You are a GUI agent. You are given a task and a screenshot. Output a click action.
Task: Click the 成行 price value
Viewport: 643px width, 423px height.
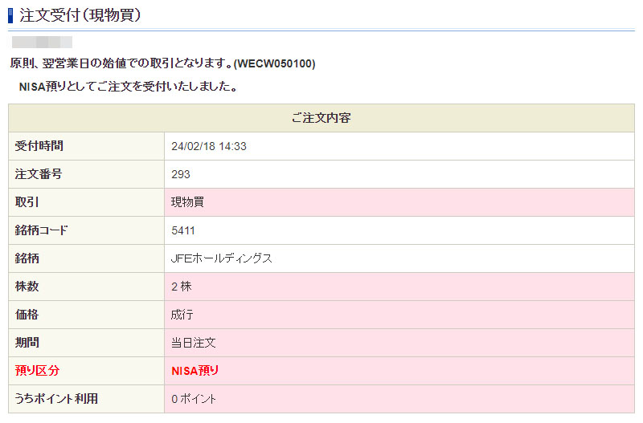click(x=182, y=315)
